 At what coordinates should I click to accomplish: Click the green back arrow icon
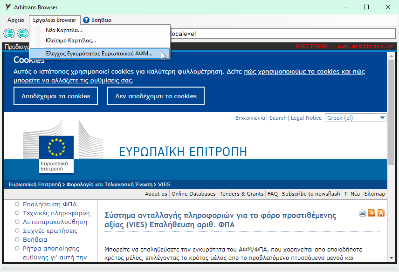(x=9, y=34)
